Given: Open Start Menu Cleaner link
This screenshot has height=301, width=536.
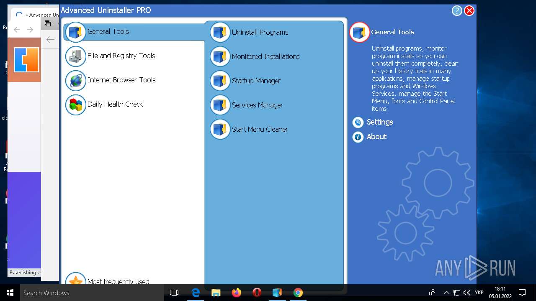Looking at the screenshot, I should pos(260,129).
